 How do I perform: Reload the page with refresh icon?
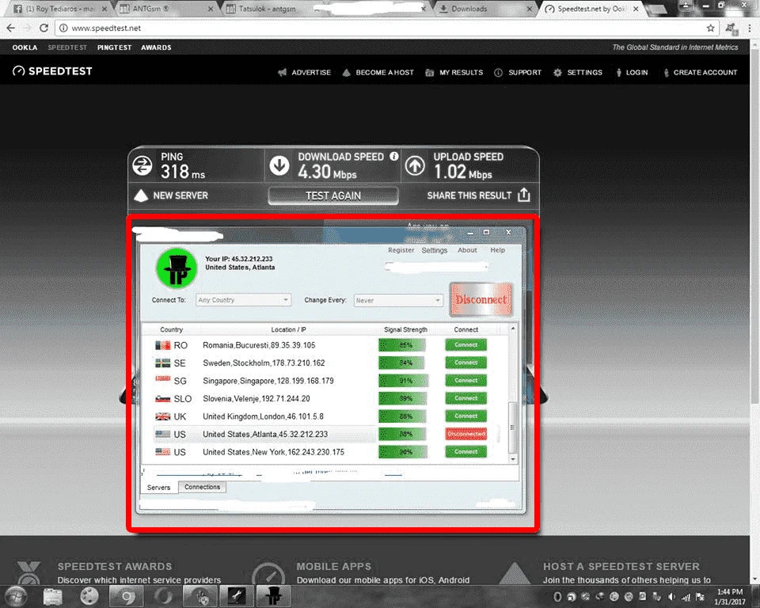tap(44, 28)
